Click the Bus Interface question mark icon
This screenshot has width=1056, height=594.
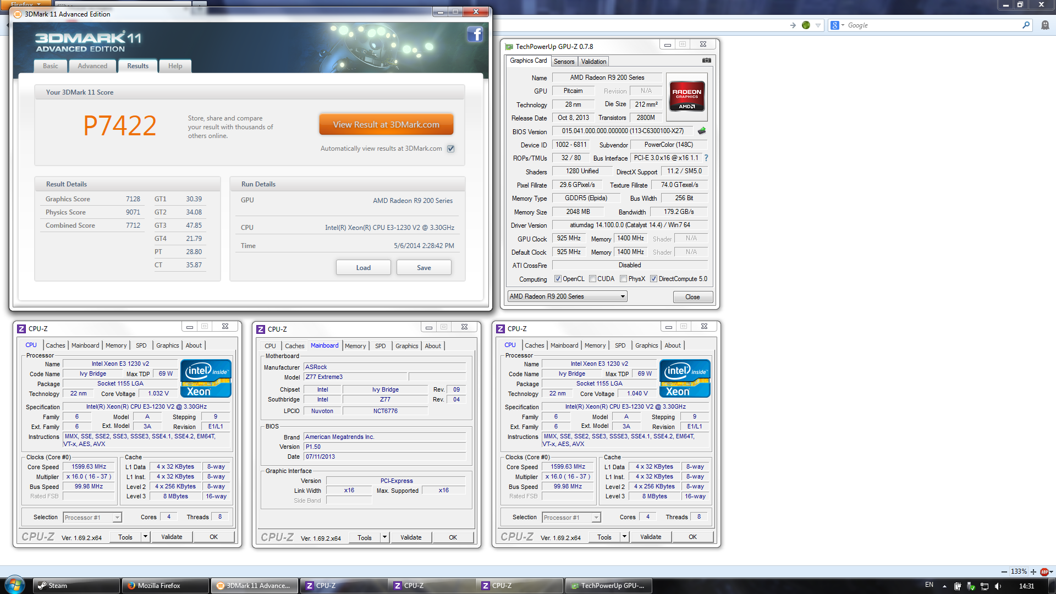point(706,158)
